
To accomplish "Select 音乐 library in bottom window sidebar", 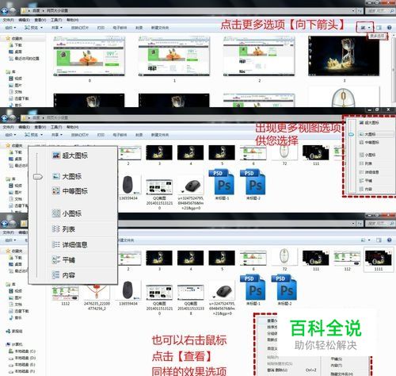I will (x=16, y=317).
